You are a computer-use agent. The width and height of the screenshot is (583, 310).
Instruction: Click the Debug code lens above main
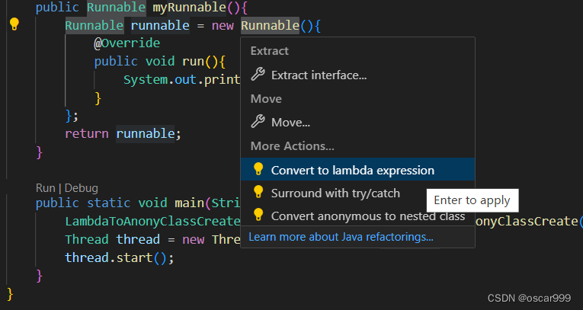point(81,188)
